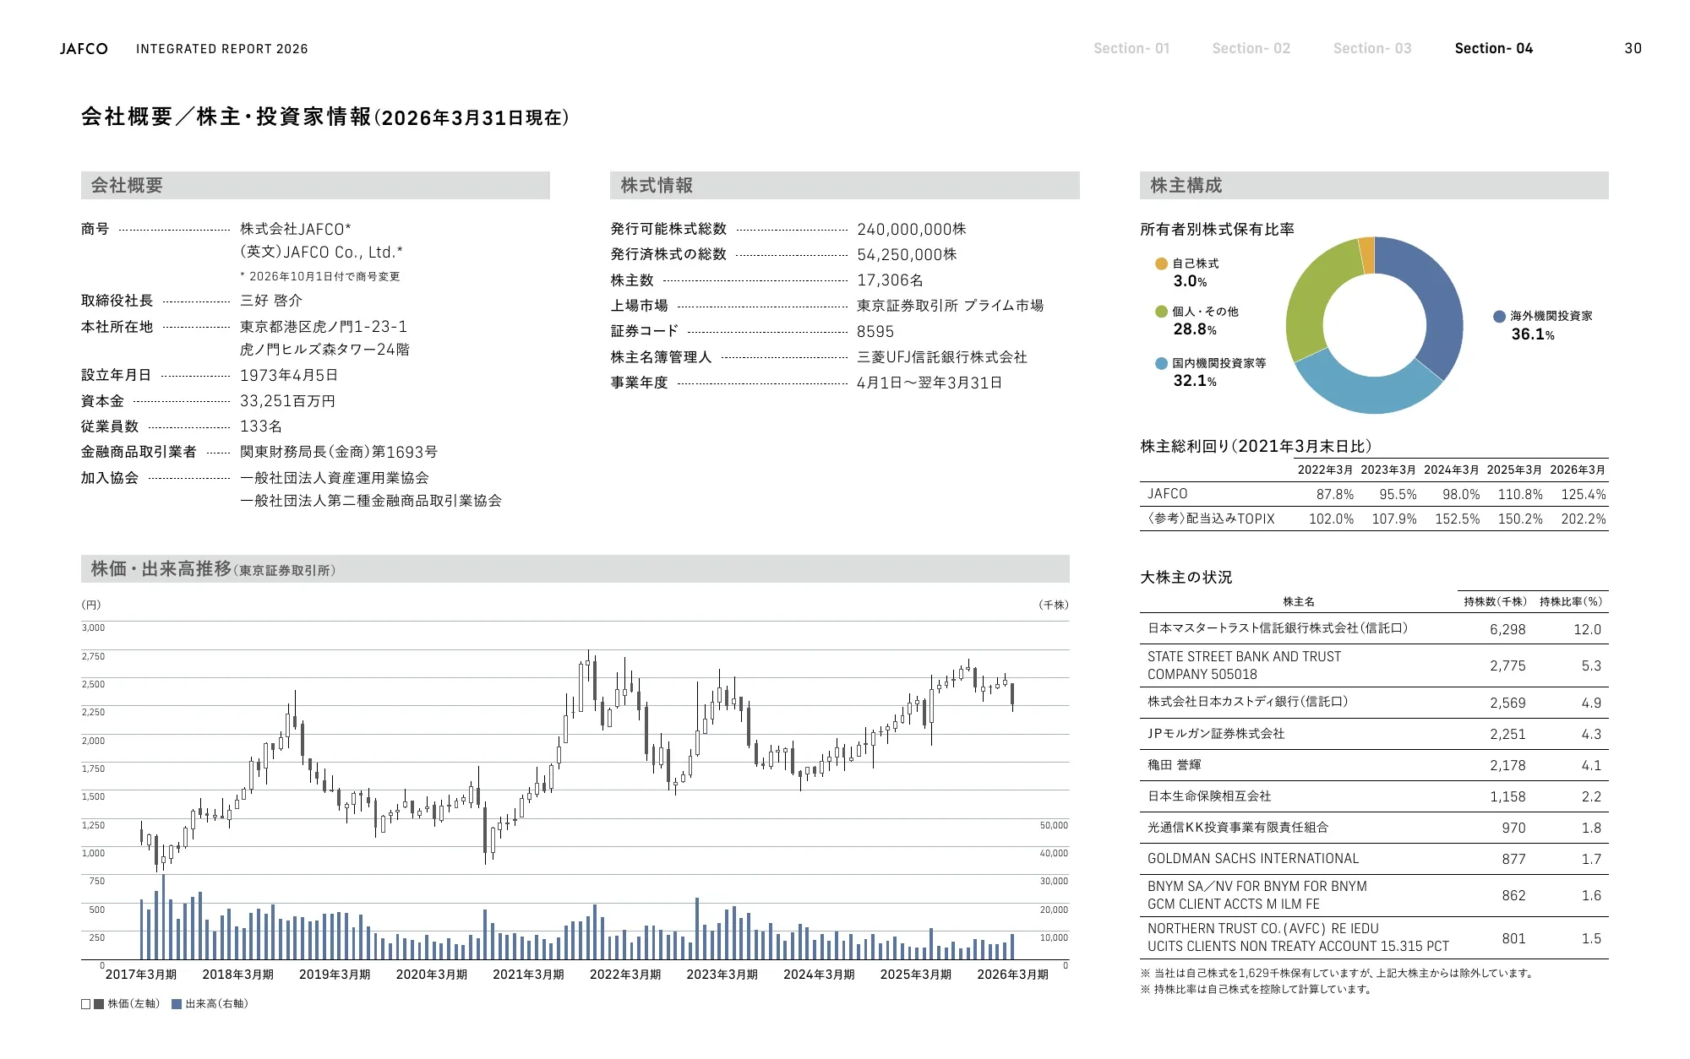
Task: Click the employee count 133名
Action: pyautogui.click(x=261, y=426)
